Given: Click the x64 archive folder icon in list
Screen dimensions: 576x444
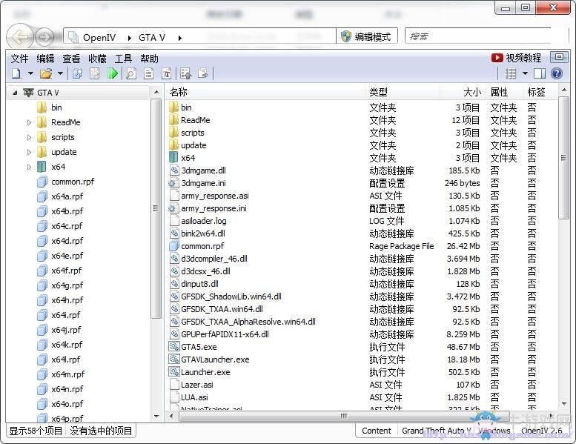Looking at the screenshot, I should [173, 158].
